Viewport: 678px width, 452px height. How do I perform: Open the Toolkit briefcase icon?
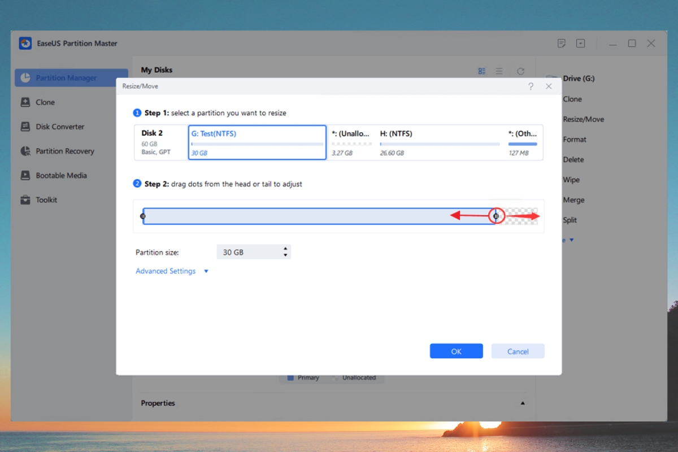tap(25, 199)
